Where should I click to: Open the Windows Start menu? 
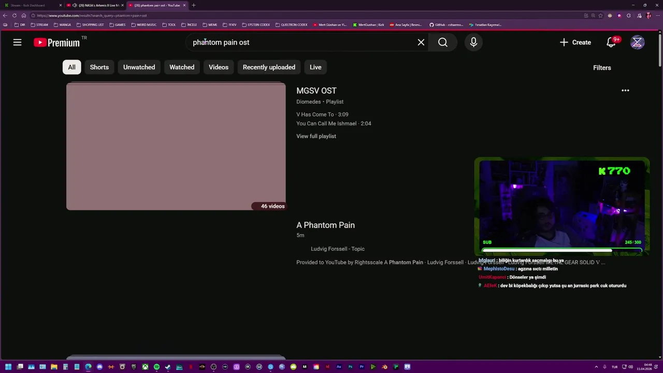click(8, 367)
